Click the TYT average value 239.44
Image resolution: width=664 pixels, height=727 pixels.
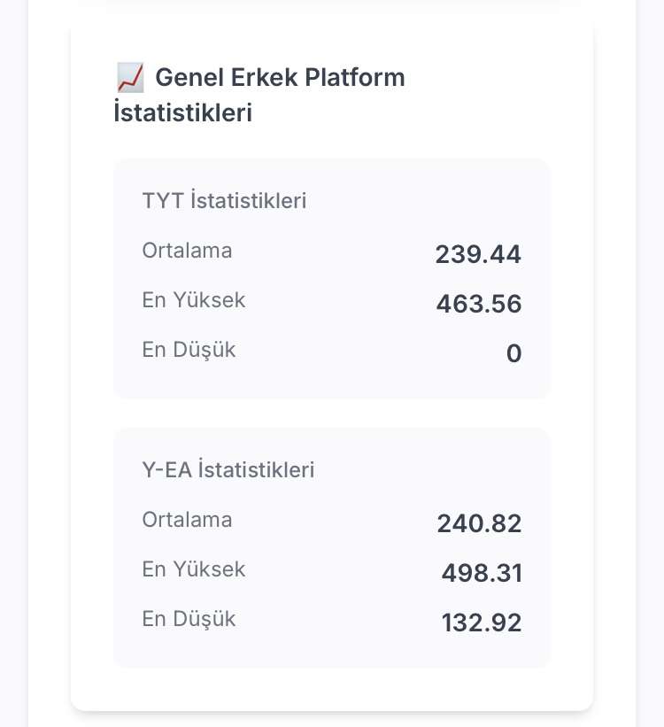(478, 254)
